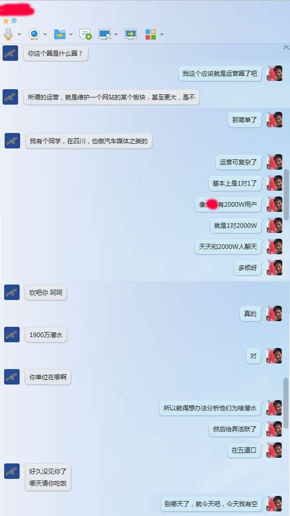Open the colorful apps grid icon

(151, 34)
